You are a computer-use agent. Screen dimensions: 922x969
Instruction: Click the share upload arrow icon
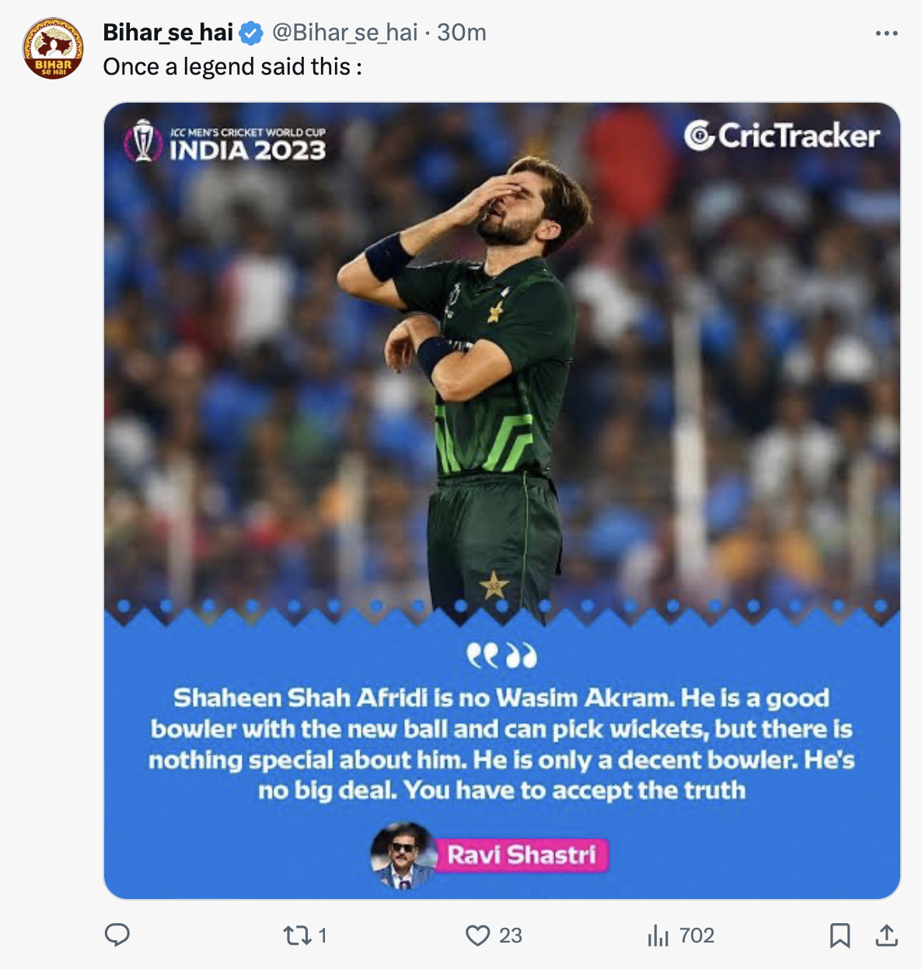tap(886, 935)
